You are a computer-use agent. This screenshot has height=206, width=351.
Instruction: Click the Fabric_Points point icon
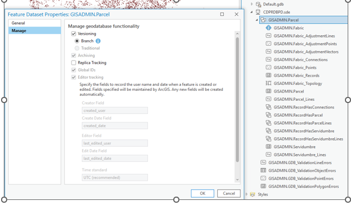pyautogui.click(x=268, y=67)
